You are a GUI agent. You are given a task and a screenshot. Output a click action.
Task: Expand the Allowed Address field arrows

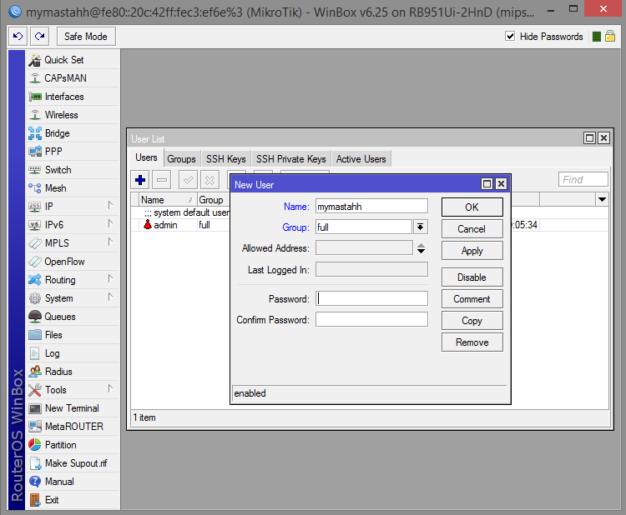(421, 248)
